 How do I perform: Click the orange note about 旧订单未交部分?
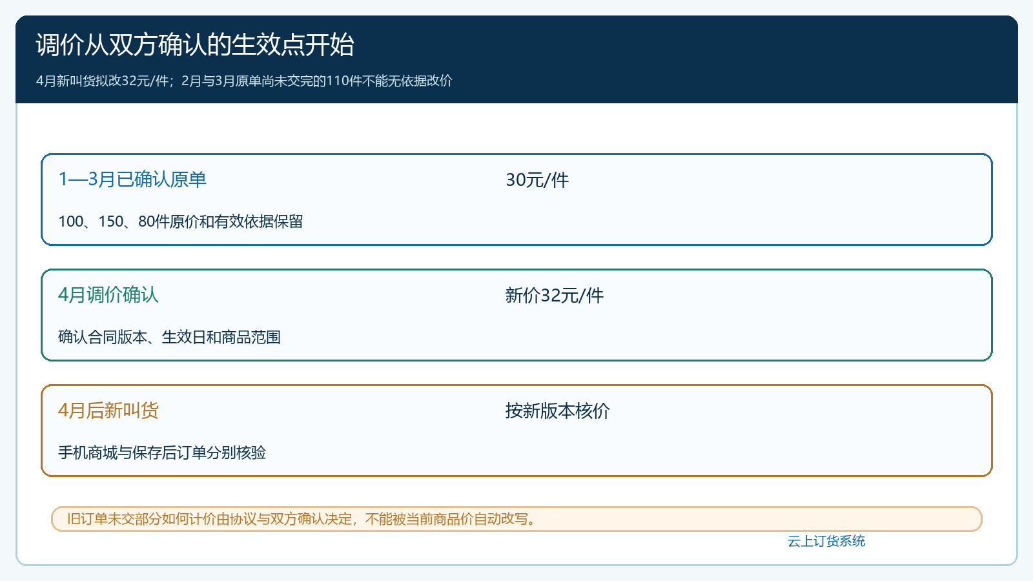[x=516, y=519]
